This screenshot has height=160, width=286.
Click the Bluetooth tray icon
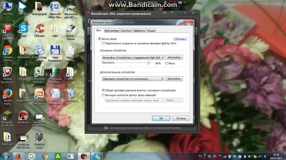265,156
